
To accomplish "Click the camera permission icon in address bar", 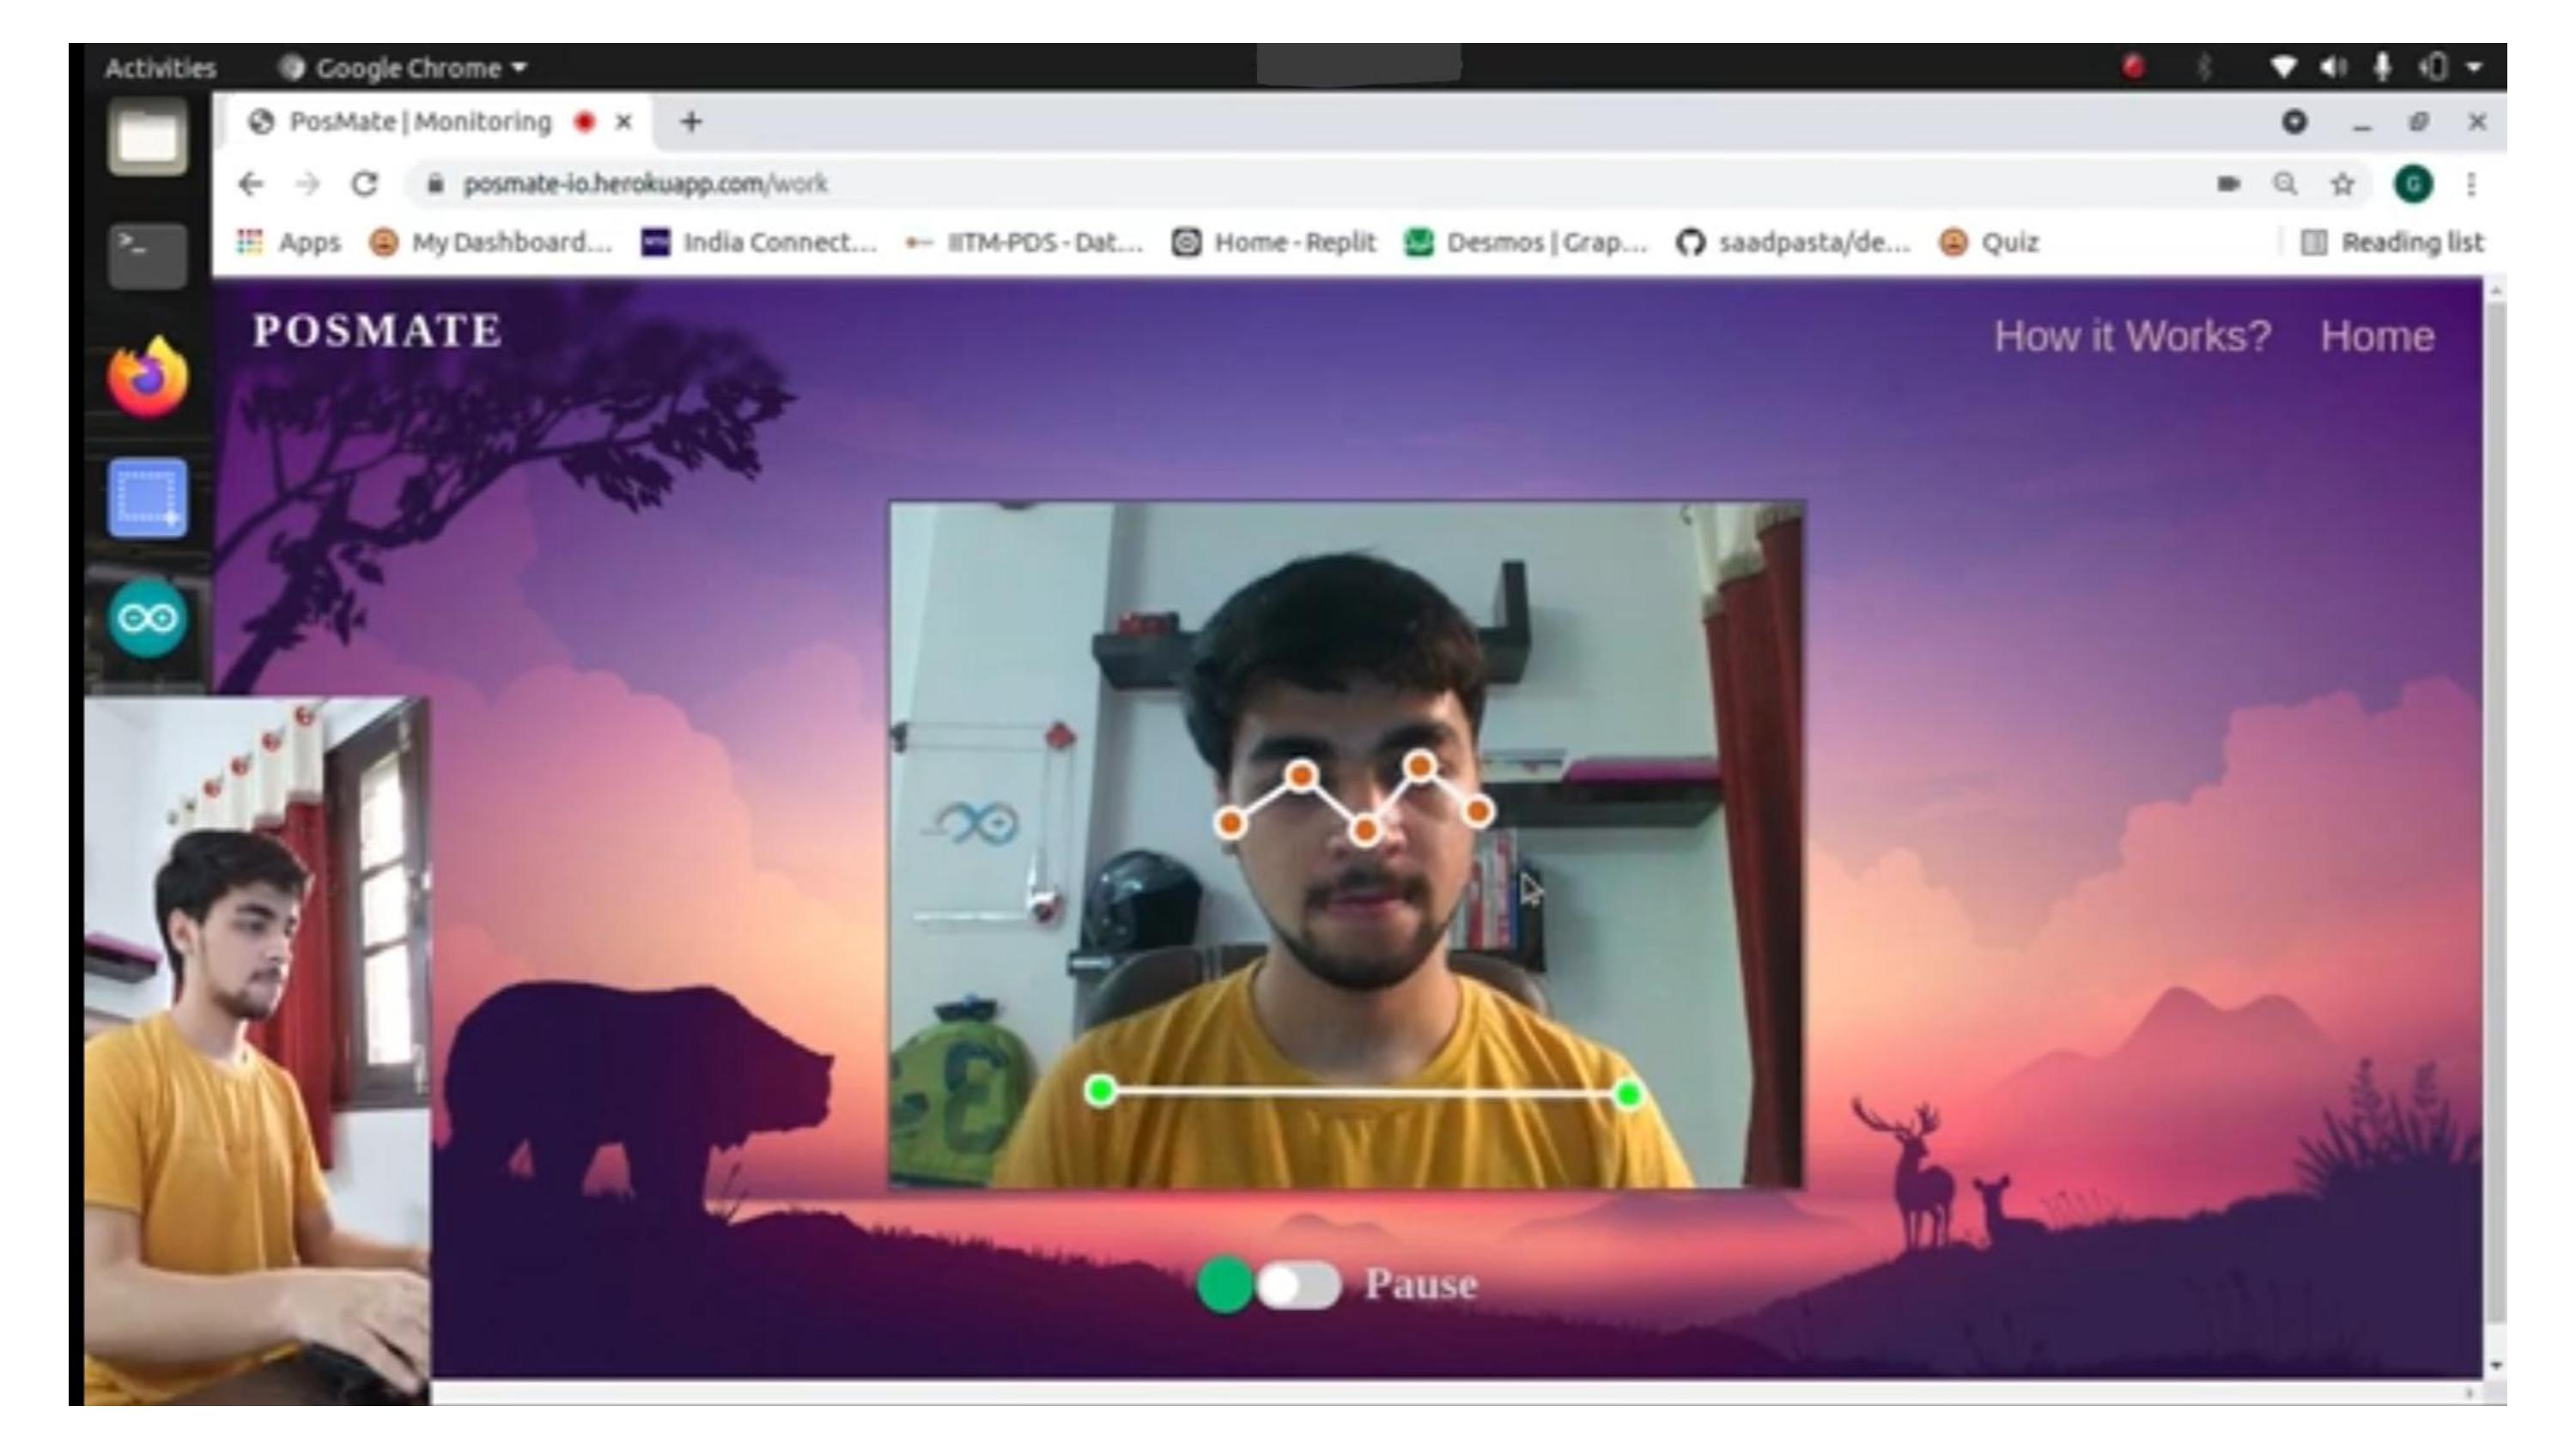I will [x=2228, y=184].
